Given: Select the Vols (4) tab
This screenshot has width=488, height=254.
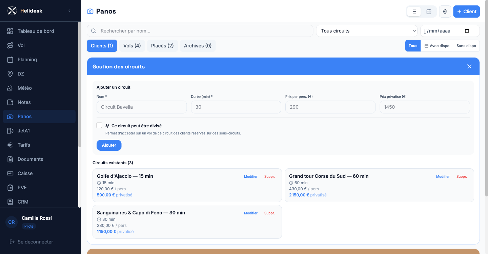Looking at the screenshot, I should (x=132, y=46).
